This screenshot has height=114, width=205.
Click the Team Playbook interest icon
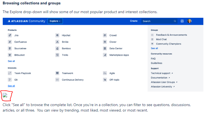coord(10,73)
